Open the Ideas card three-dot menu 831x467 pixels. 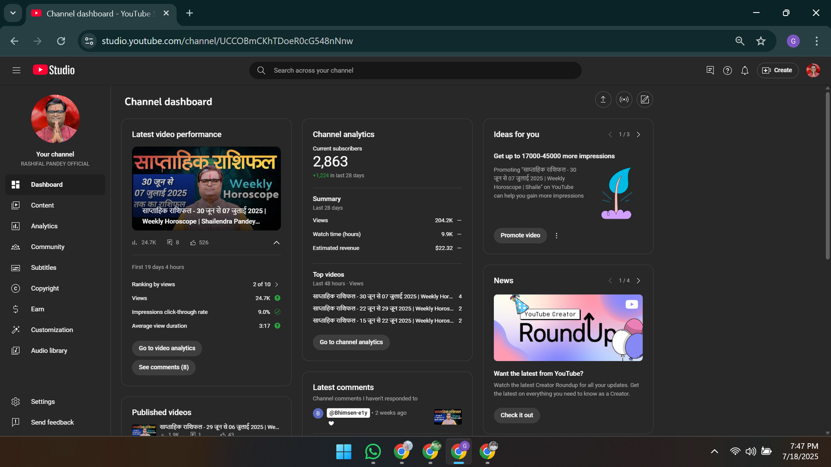point(557,236)
